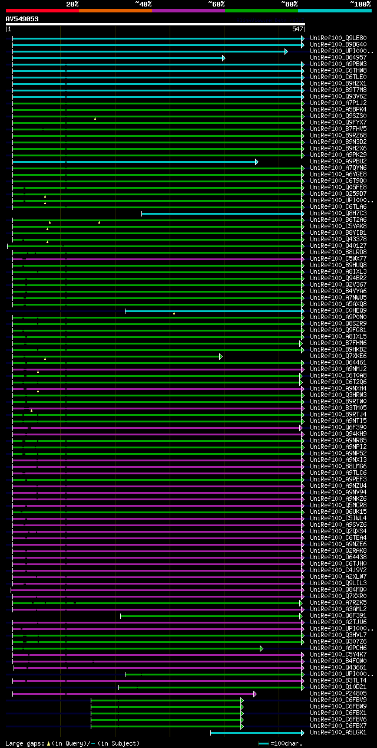This screenshot has height=748, width=377.
Task: Select the UniRef100_Q6F390 label
Action: click(338, 427)
